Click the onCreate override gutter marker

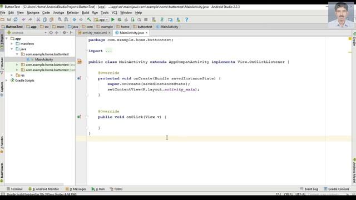click(x=79, y=78)
